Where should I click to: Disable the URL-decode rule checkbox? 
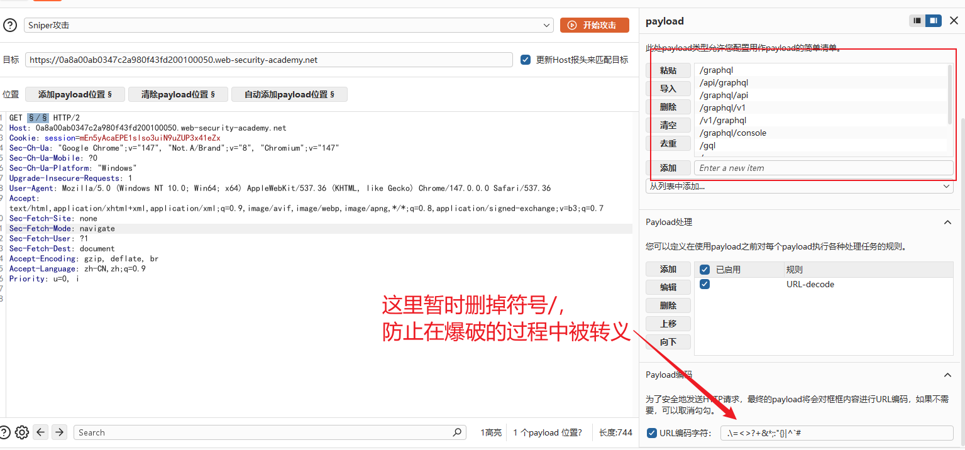(x=705, y=284)
